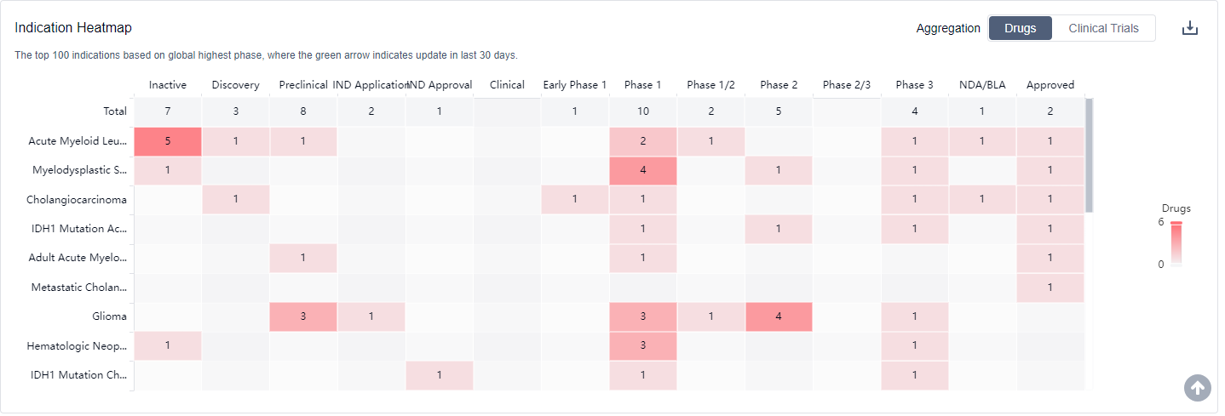Click Acute Myeloid Leukemia Inactive cell
Viewport: 1225px width, 416px height.
pyautogui.click(x=168, y=141)
